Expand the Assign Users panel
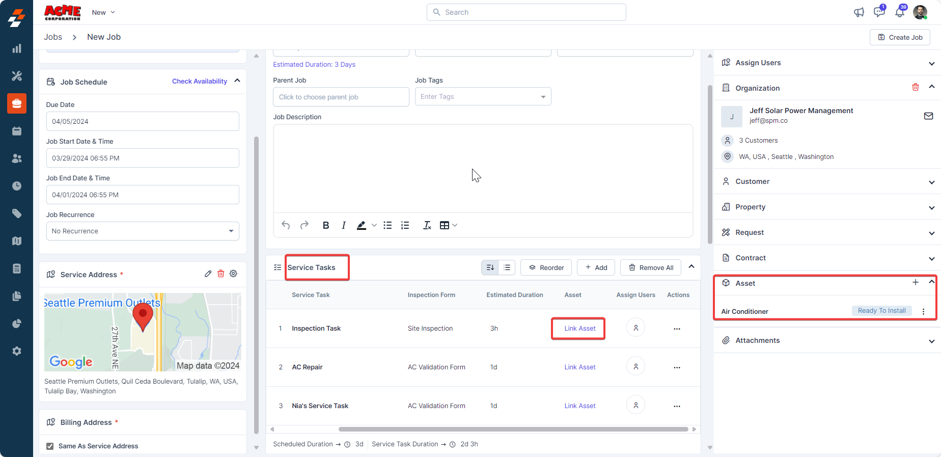Viewport: 941px width, 457px height. tap(931, 63)
